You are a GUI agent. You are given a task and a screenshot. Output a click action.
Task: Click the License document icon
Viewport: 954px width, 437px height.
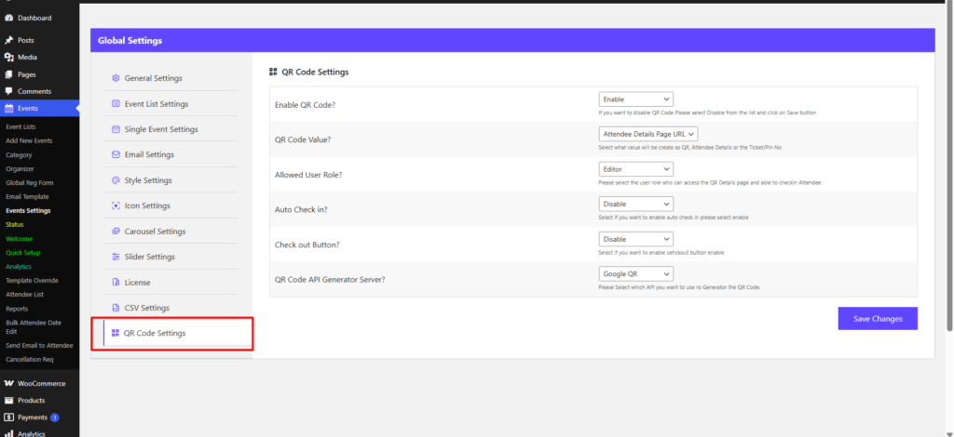click(116, 283)
